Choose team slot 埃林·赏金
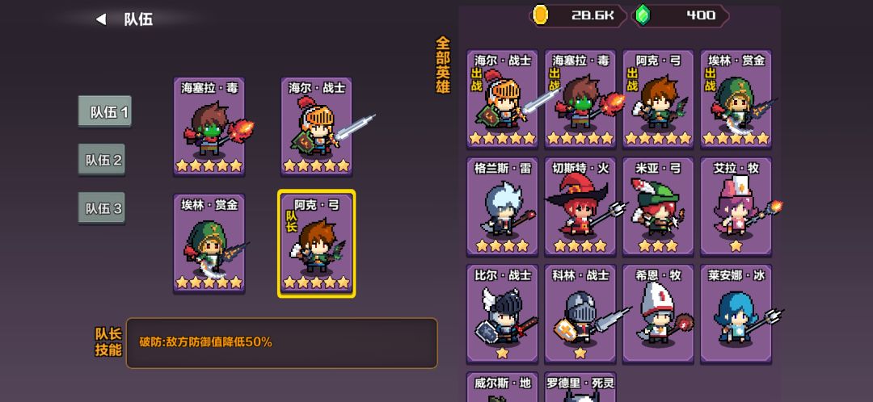Image resolution: width=873 pixels, height=402 pixels. coord(209,244)
